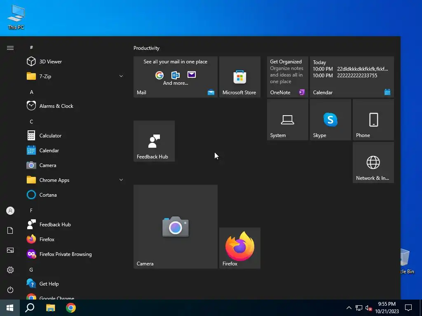Open network status tray icon
This screenshot has width=422, height=316.
coord(359,308)
